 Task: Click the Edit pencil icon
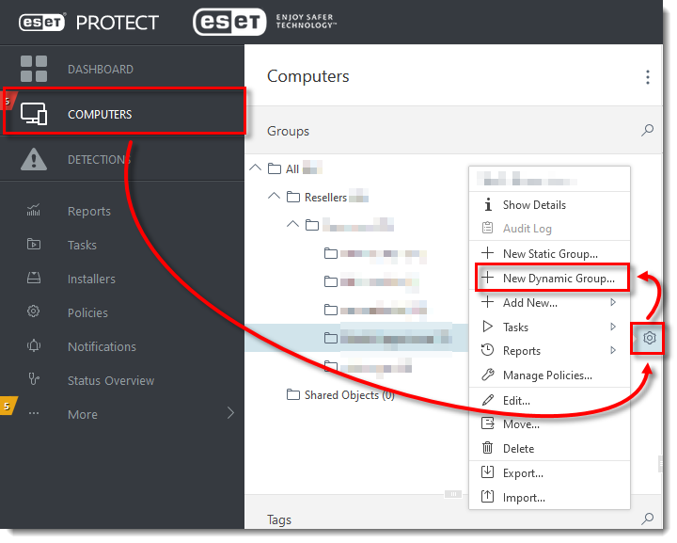(488, 400)
